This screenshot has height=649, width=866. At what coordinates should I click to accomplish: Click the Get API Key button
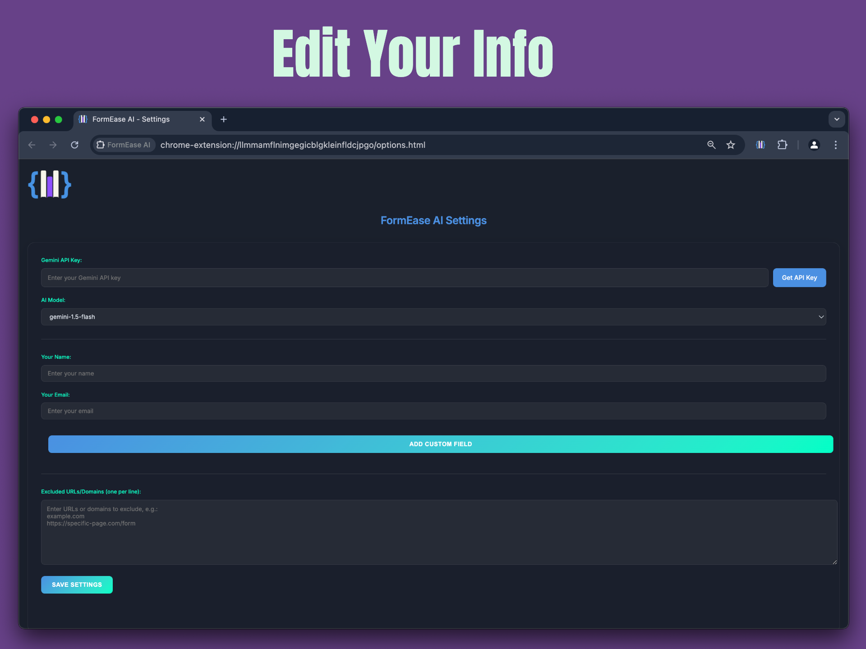click(799, 278)
